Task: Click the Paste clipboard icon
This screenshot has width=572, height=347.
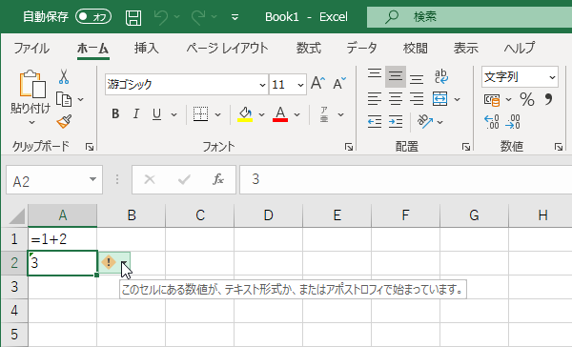Action: click(32, 84)
